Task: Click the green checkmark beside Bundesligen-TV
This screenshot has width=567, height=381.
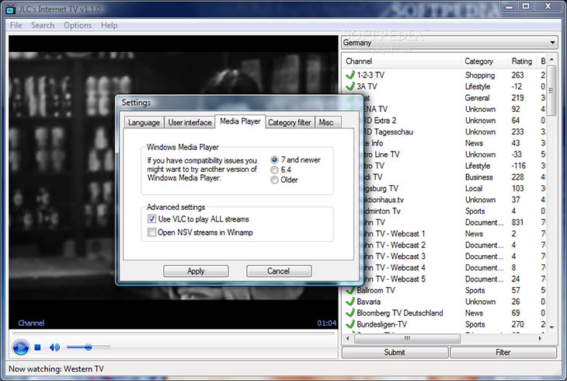Action: 350,324
